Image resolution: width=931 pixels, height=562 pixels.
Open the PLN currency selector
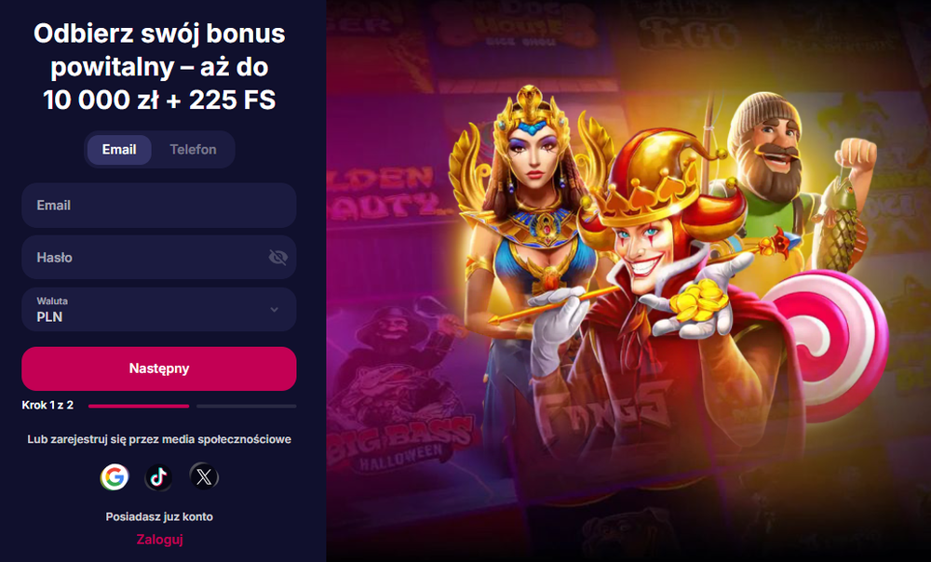coord(159,309)
